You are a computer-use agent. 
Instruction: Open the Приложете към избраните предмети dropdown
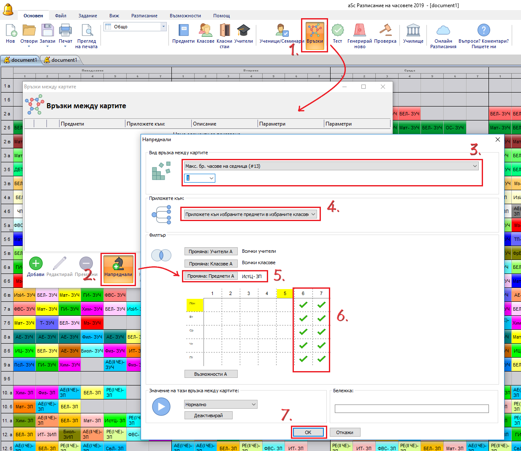click(250, 214)
